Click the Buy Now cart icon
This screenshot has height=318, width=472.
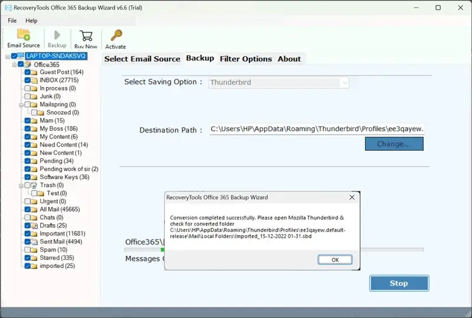pyautogui.click(x=86, y=36)
